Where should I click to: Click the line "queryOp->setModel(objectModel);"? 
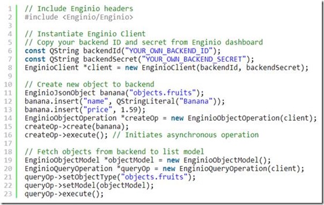tap(90, 186)
